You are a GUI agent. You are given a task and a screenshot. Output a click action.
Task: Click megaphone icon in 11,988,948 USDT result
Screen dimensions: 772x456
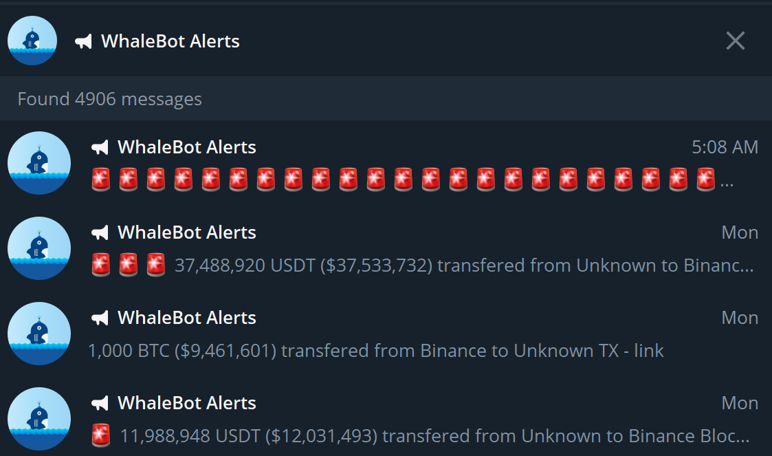tap(100, 403)
